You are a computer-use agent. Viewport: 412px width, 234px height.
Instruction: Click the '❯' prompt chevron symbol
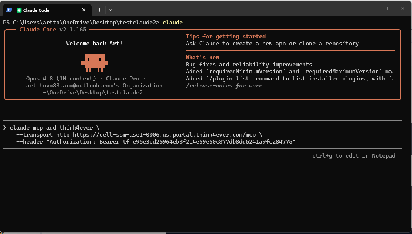coord(5,128)
